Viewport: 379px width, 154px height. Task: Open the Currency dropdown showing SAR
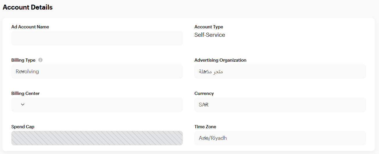click(x=280, y=105)
